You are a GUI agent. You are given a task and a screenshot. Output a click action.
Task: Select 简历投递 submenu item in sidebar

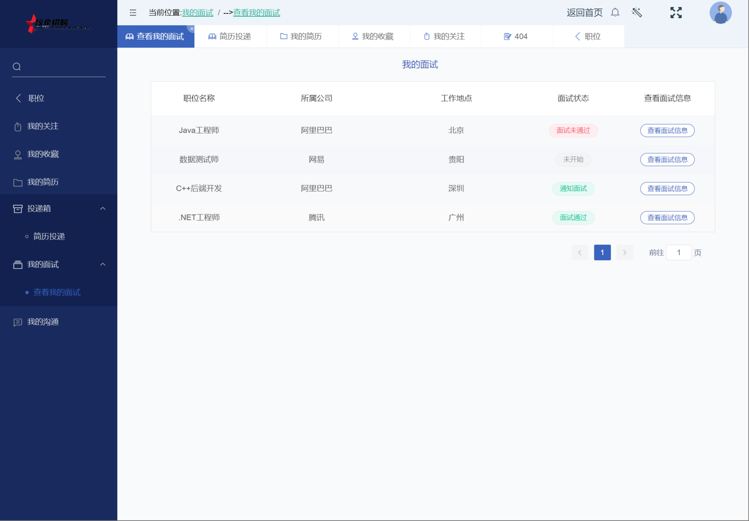[49, 237]
